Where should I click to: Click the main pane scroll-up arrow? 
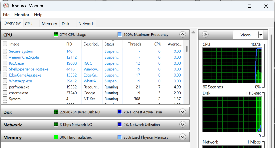click(193, 32)
